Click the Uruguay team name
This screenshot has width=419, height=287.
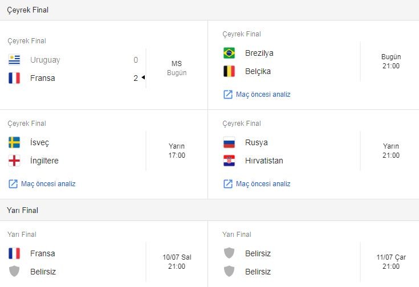pyautogui.click(x=45, y=60)
